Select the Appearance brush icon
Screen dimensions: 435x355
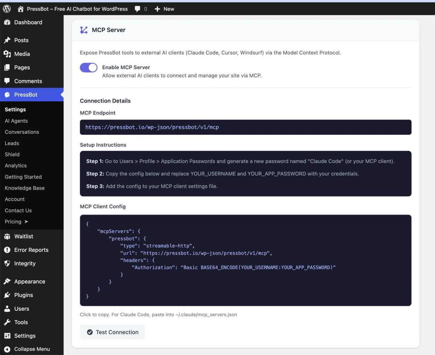coord(7,281)
